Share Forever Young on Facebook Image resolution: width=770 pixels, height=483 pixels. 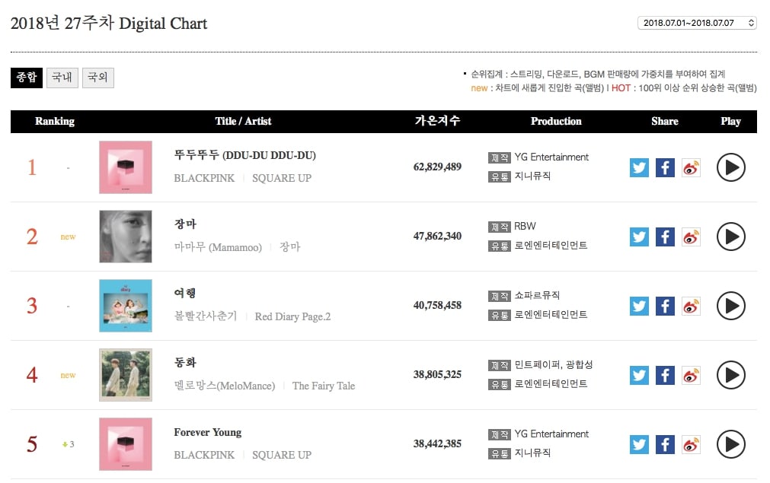665,444
